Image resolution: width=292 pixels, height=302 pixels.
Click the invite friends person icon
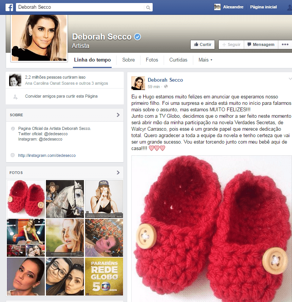(x=16, y=97)
